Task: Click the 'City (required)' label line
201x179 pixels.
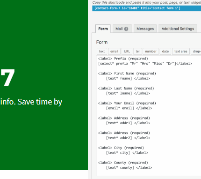Action: click(121, 148)
